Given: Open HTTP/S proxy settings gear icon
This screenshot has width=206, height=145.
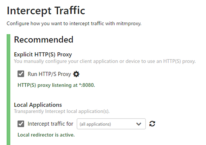Looking at the screenshot, I should [76, 74].
